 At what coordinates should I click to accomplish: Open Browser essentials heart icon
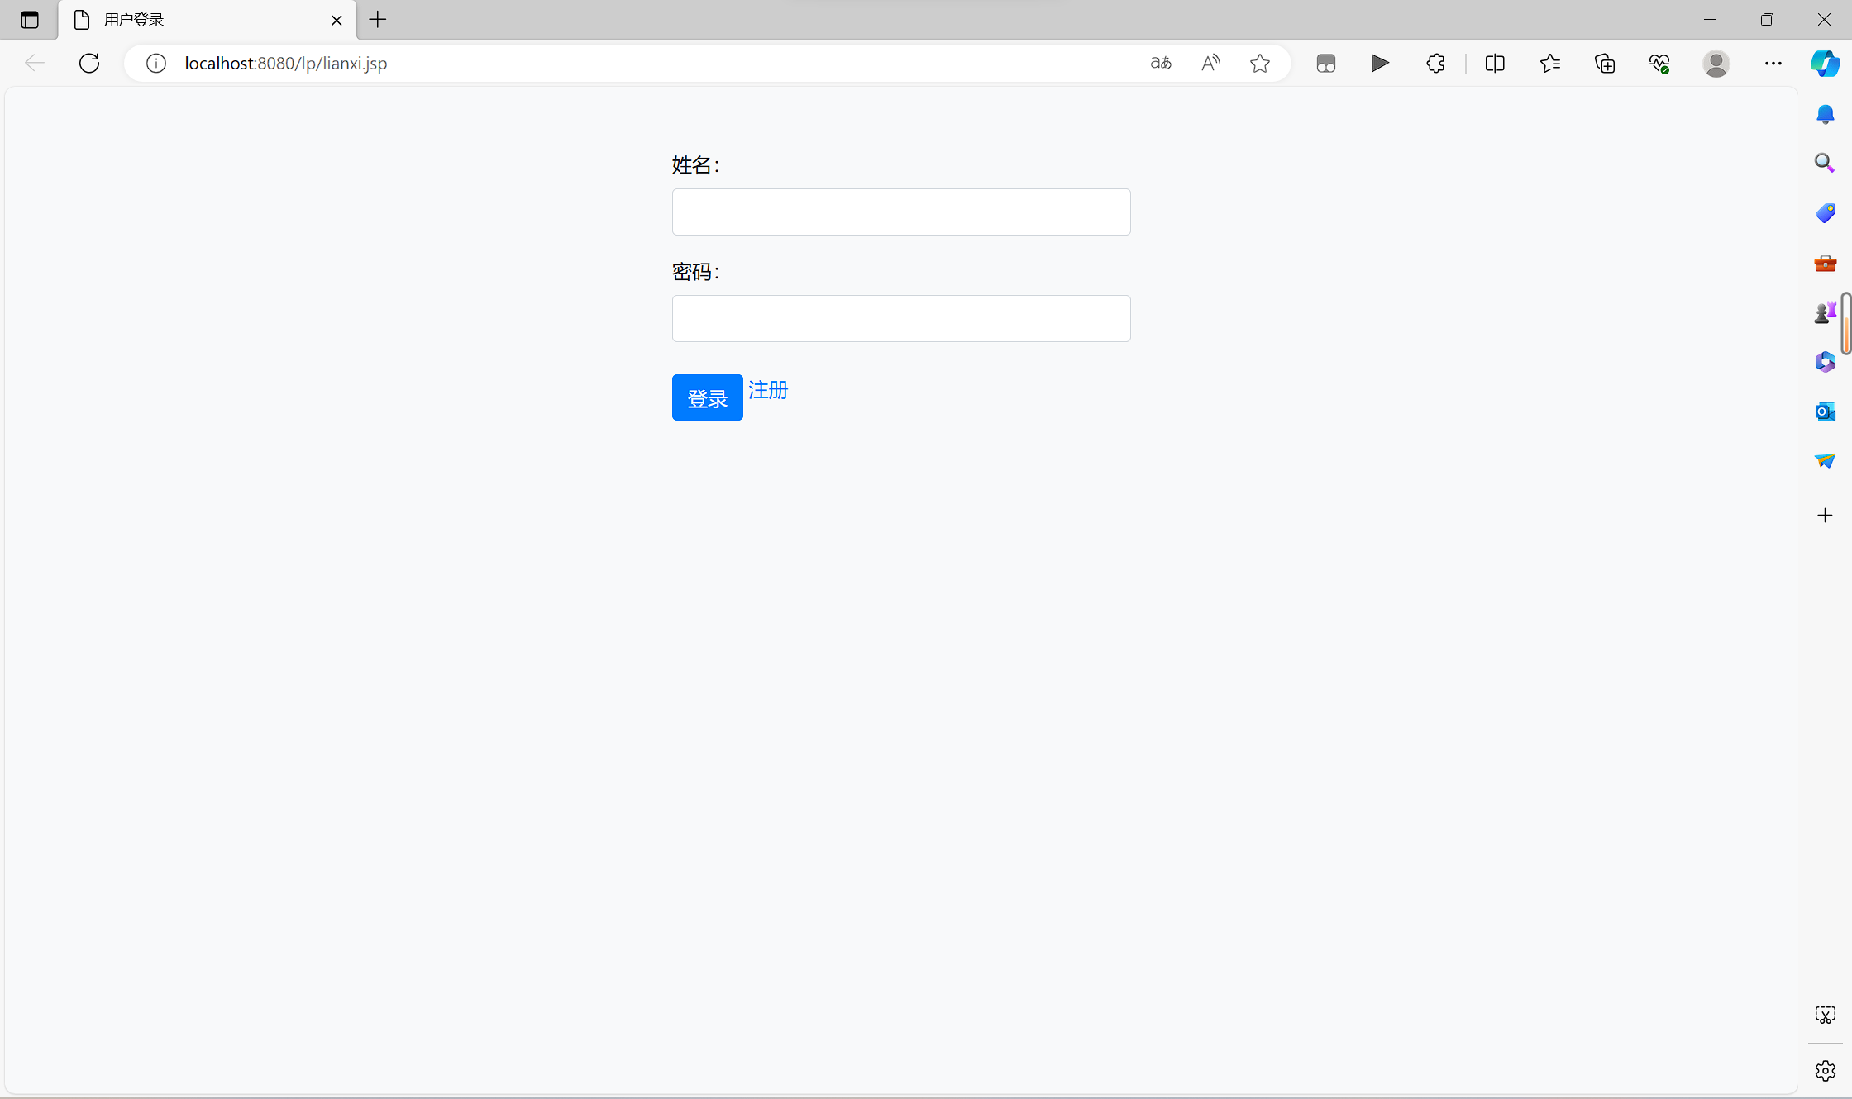pyautogui.click(x=1659, y=63)
